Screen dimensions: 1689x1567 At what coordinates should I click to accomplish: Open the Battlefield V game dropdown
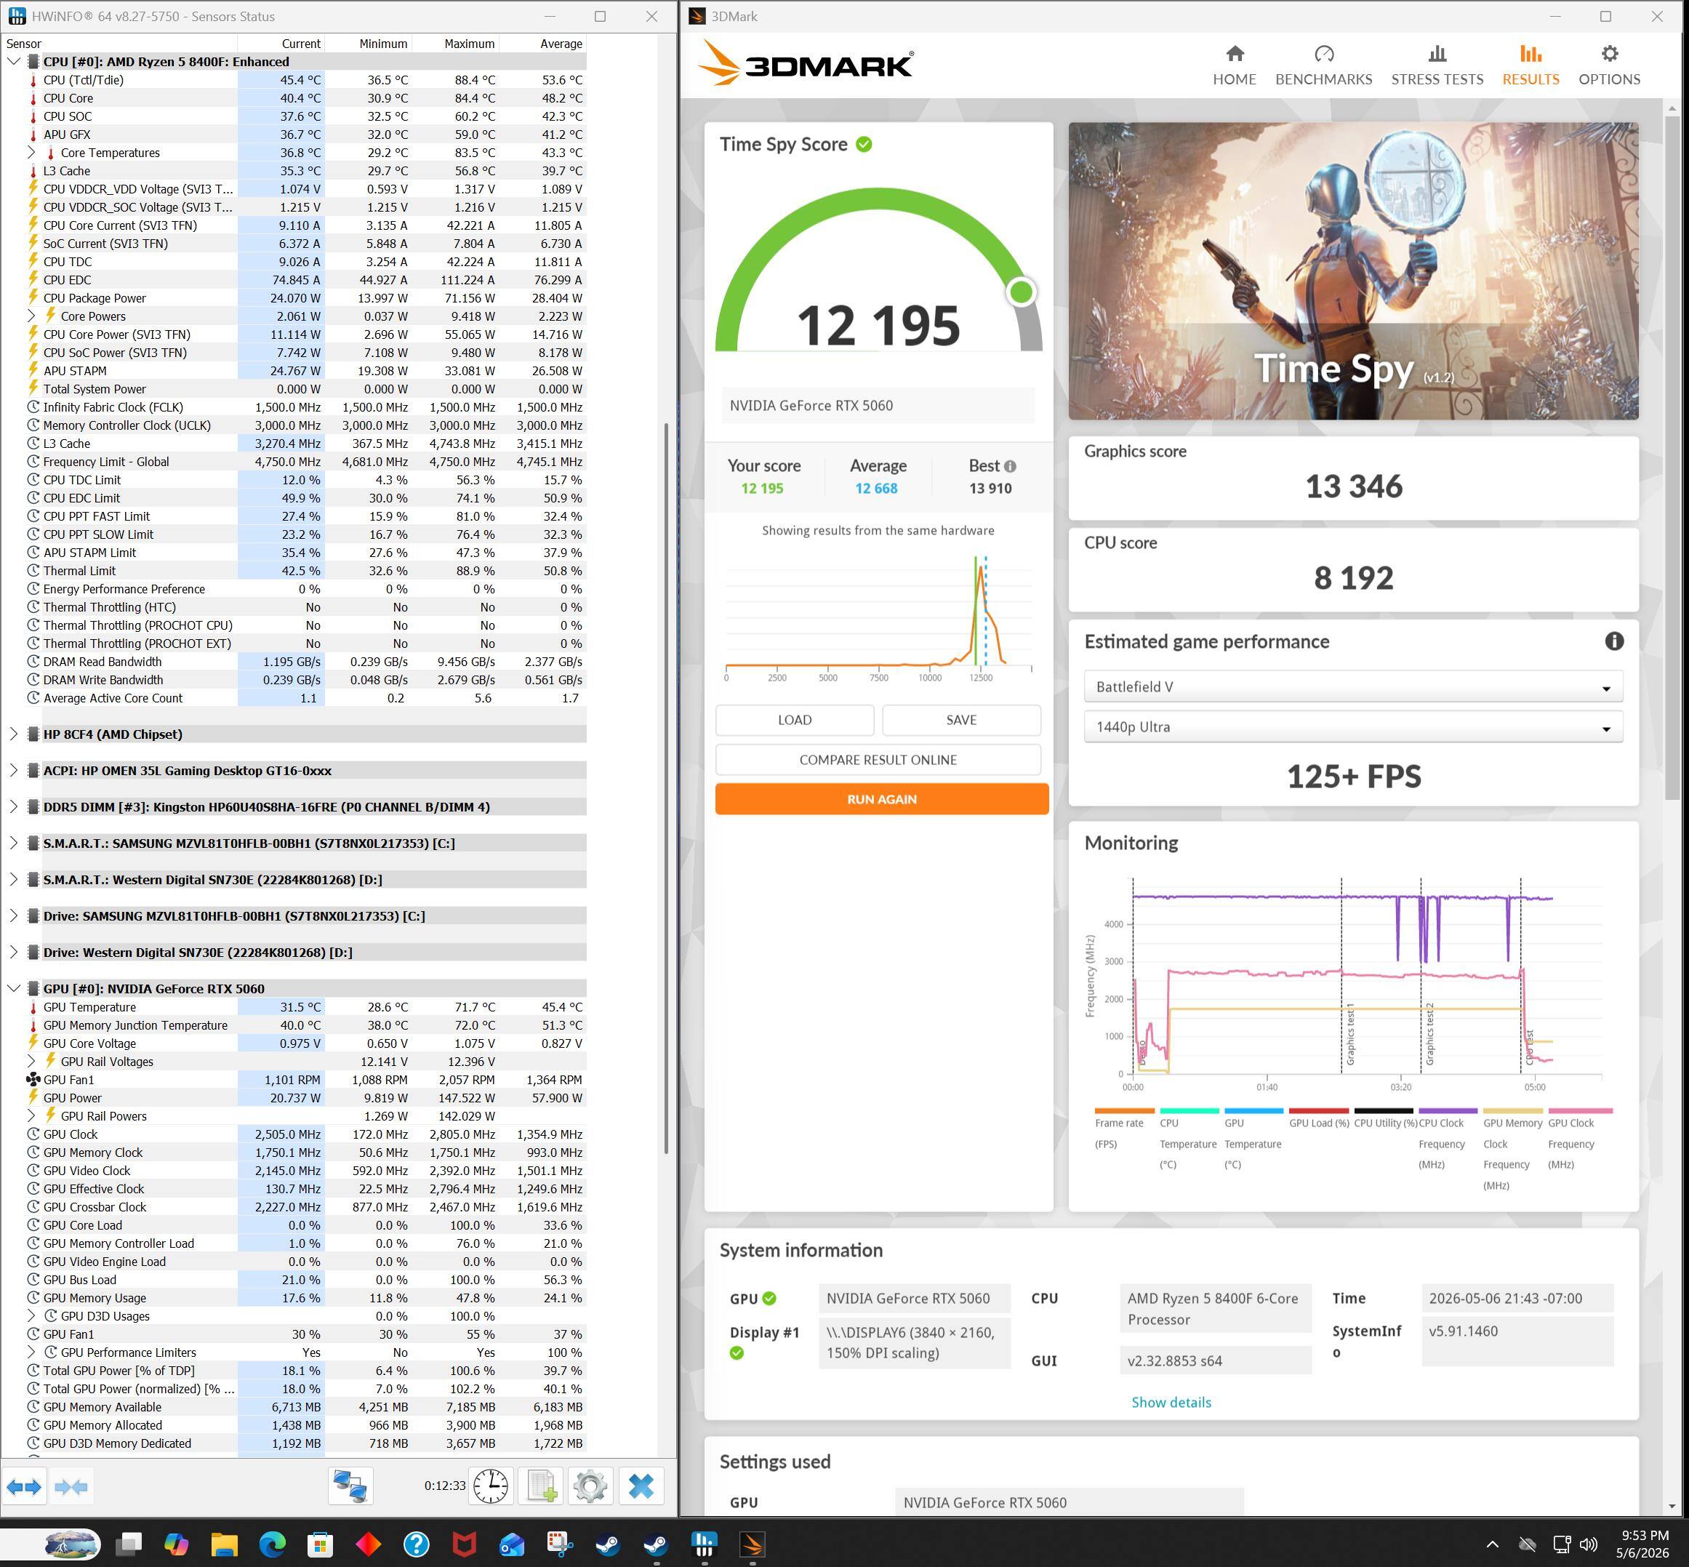[x=1353, y=687]
